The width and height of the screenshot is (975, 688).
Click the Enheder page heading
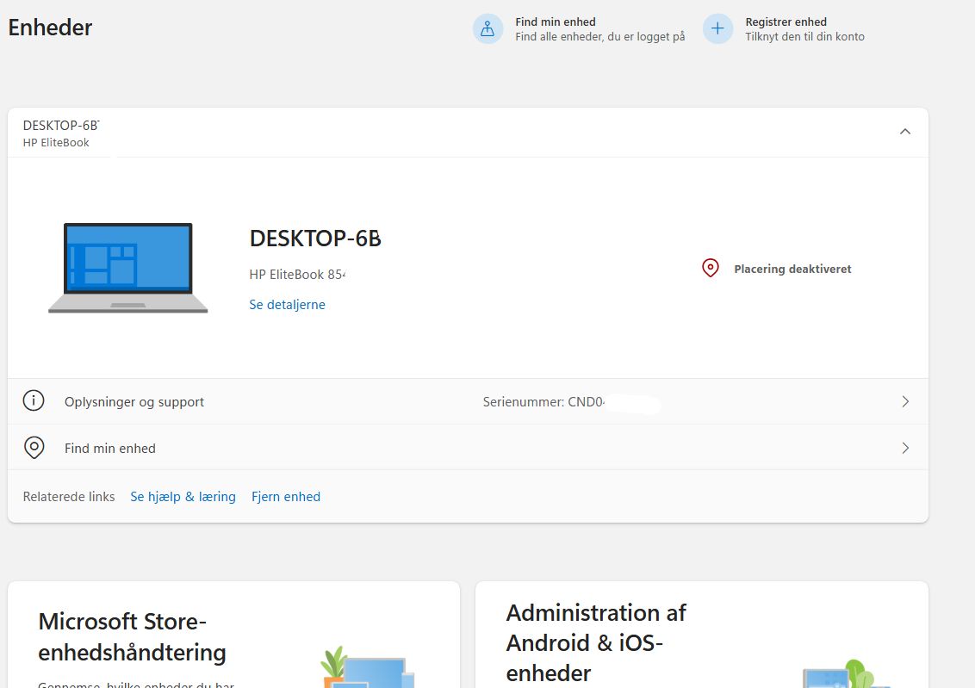click(x=50, y=28)
